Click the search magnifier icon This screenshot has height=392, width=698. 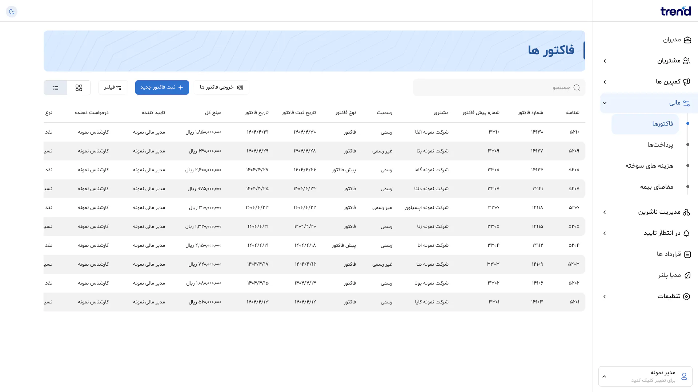(x=577, y=87)
